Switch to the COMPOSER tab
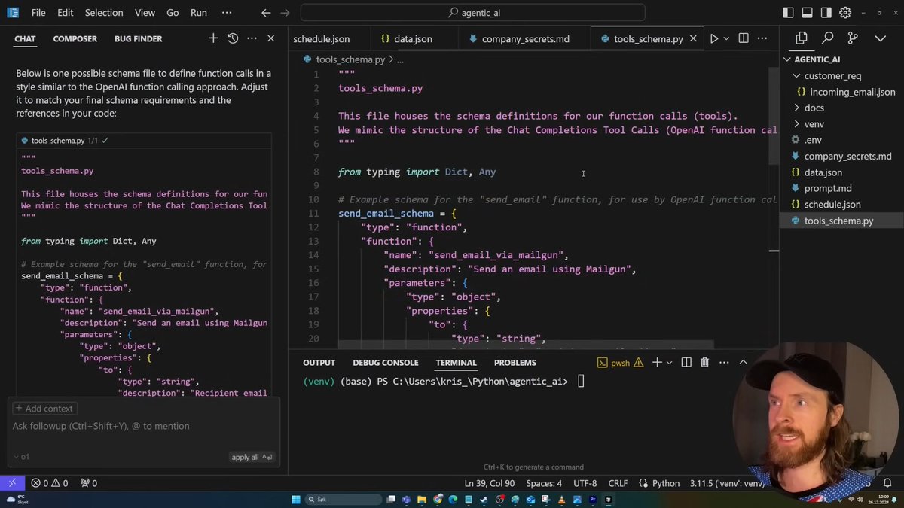904x508 pixels. 75,38
